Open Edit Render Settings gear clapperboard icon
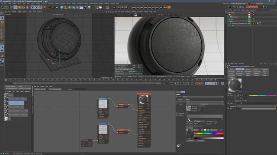Screen dimensions: 277x155 (x=57, y=7)
